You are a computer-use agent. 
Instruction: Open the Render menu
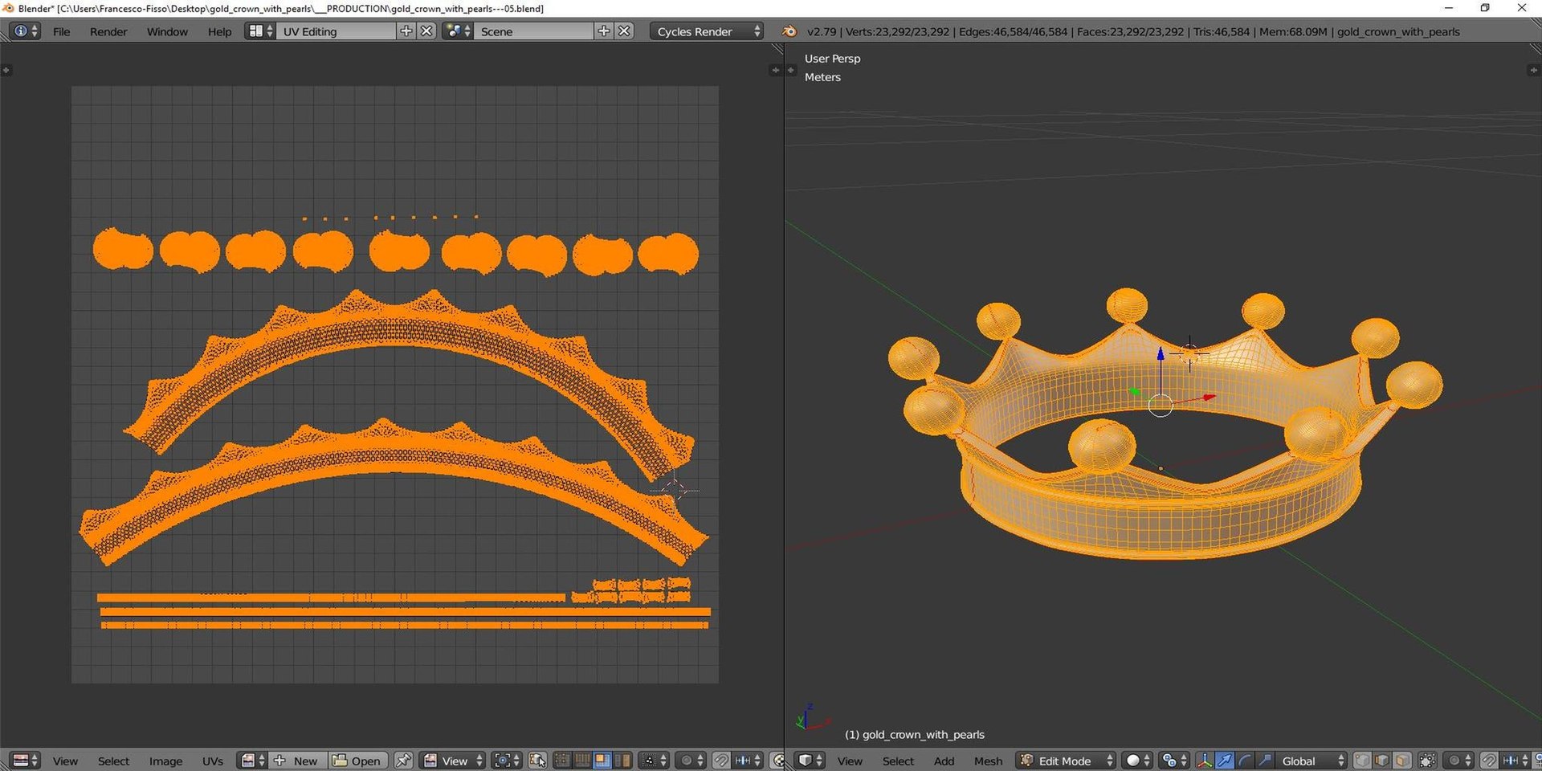[x=108, y=31]
